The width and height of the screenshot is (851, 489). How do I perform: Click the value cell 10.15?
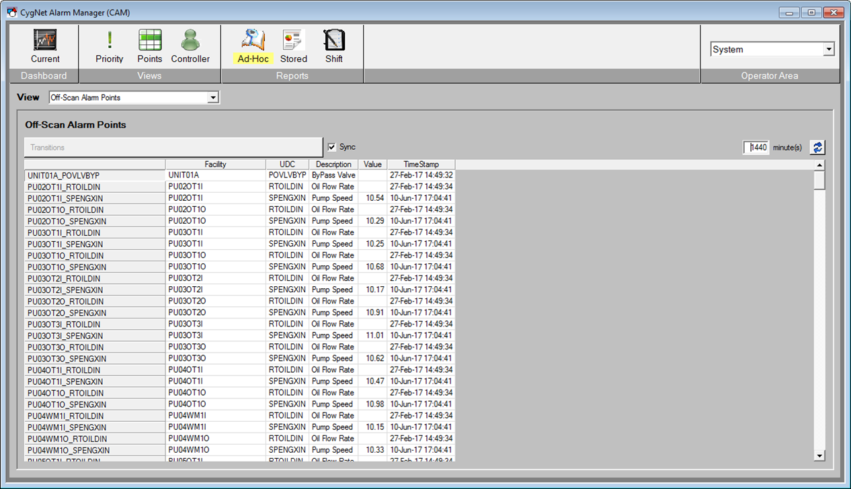pyautogui.click(x=373, y=427)
